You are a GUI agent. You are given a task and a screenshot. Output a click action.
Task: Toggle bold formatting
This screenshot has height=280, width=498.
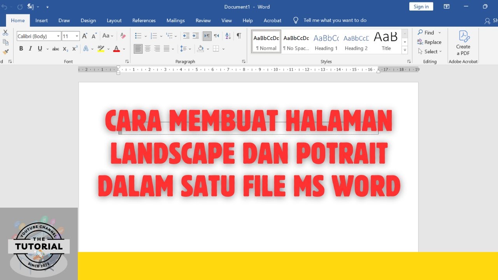point(21,49)
